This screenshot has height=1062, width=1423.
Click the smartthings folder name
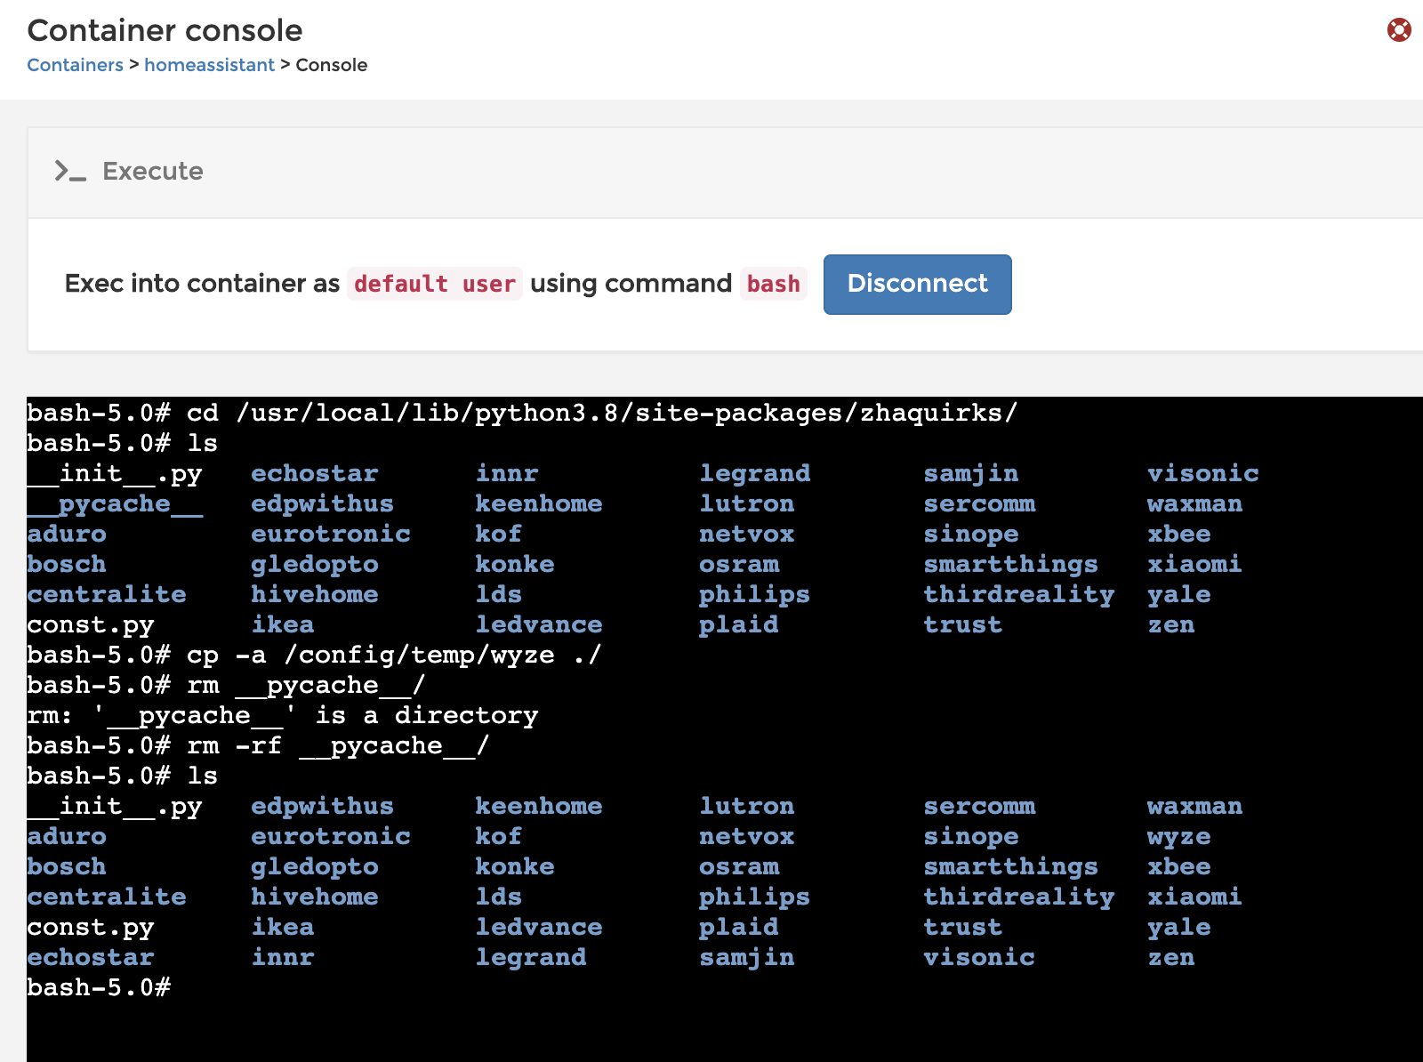pos(1011,866)
